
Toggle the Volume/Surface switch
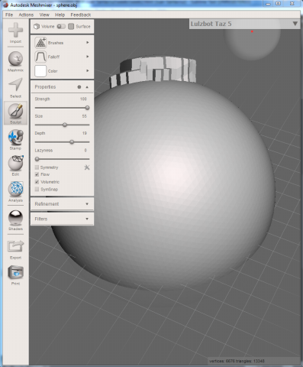(61, 26)
